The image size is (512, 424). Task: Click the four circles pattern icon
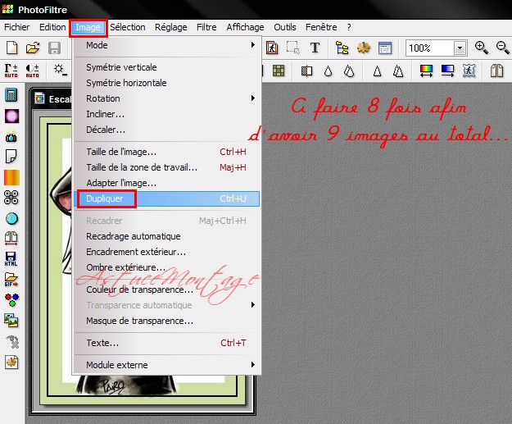tap(11, 198)
